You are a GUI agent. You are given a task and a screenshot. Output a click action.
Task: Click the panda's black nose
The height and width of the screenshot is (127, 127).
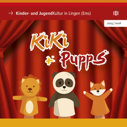click(x=64, y=87)
